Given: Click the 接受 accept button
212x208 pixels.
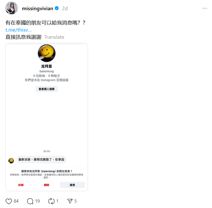Looking at the screenshot, I should pyautogui.click(x=72, y=185).
